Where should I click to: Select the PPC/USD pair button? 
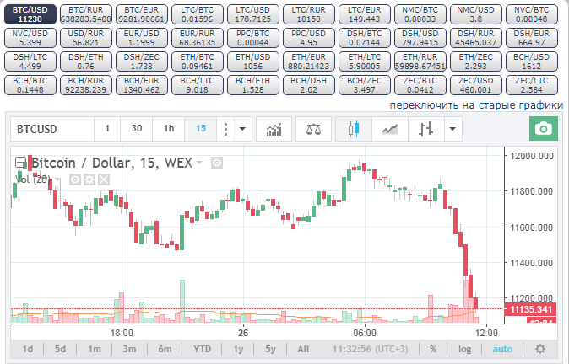click(x=309, y=38)
